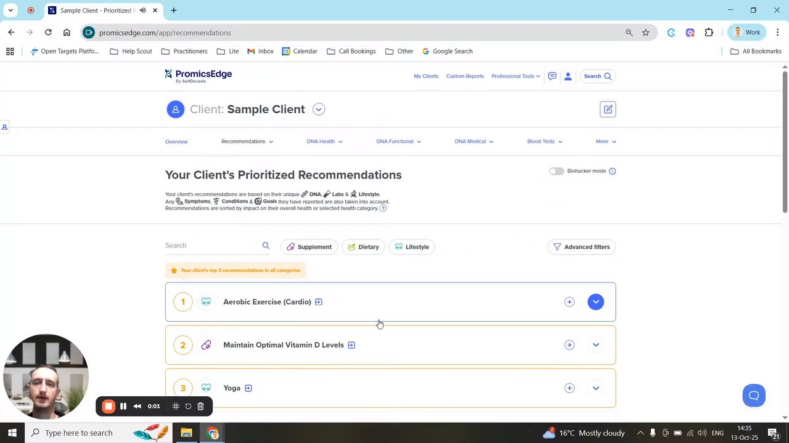
Task: Mute the tab audio speaker icon
Action: (143, 10)
